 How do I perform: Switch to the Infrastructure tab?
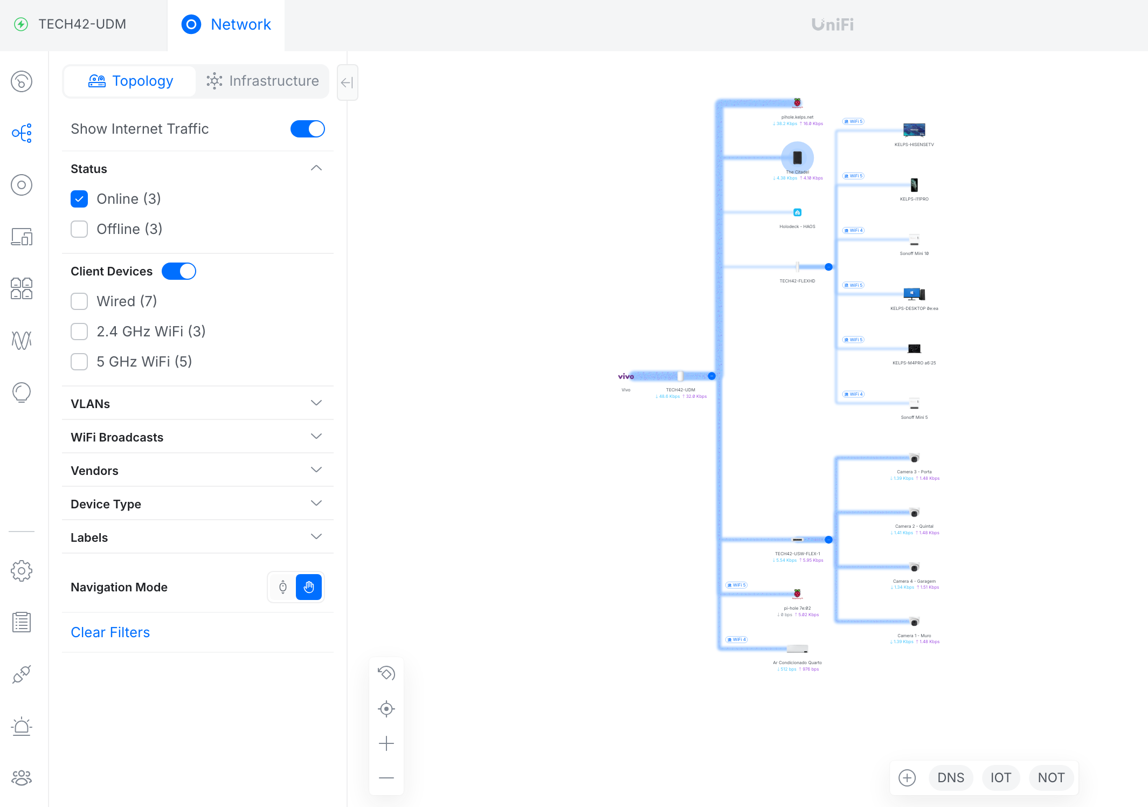[x=263, y=81]
